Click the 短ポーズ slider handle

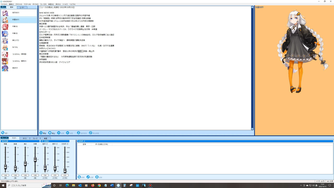pos(45,167)
